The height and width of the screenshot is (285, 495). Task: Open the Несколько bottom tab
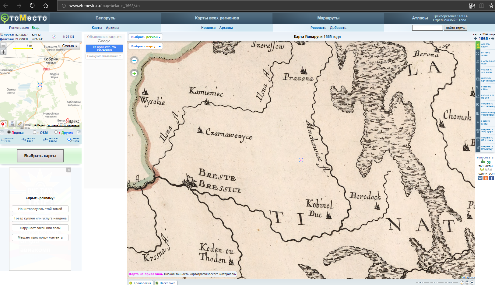click(166, 283)
